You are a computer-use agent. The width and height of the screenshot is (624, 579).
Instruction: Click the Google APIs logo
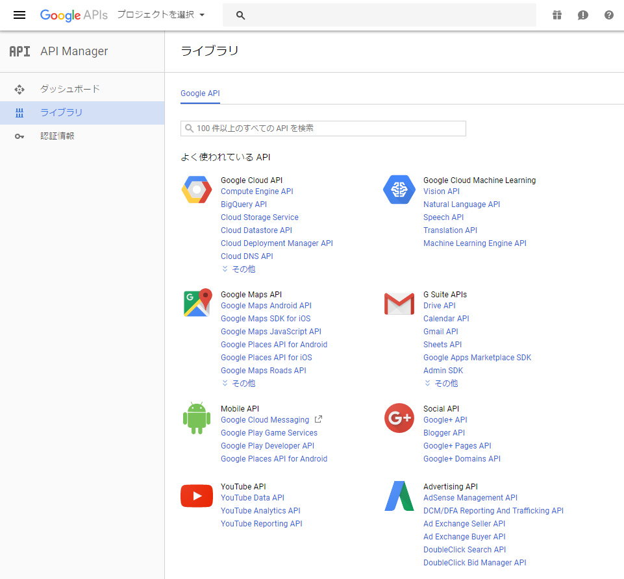tap(73, 15)
